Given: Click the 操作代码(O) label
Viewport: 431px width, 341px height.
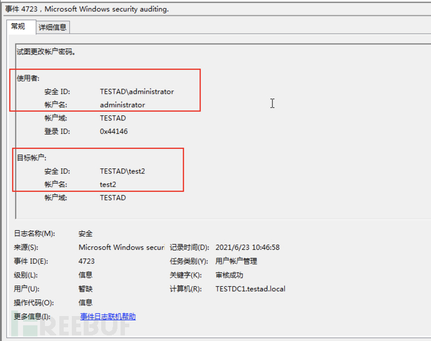Looking at the screenshot, I should [34, 302].
